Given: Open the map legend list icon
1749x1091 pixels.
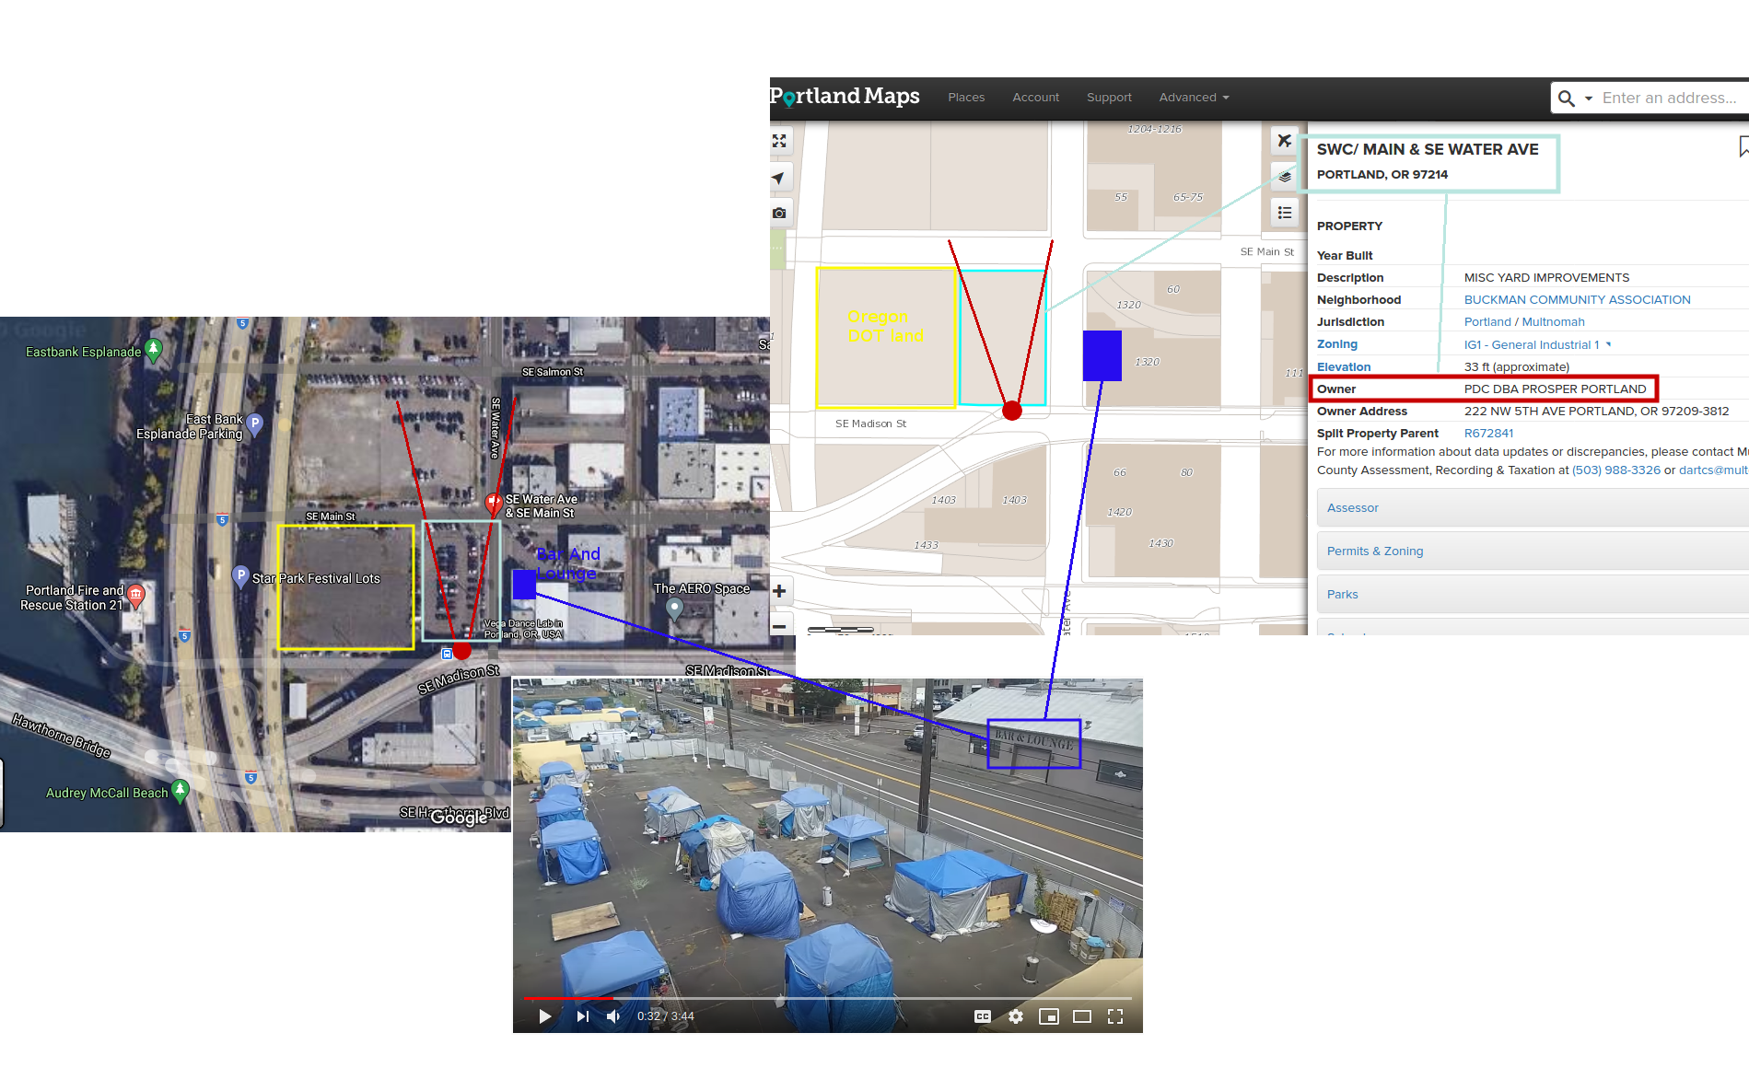Looking at the screenshot, I should 1285,213.
